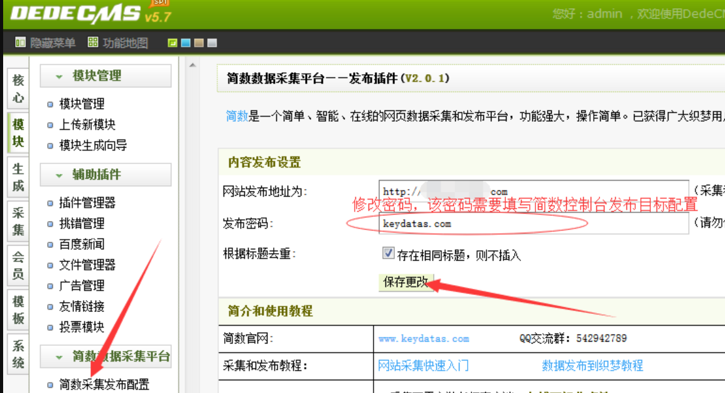This screenshot has width=725, height=393.
Task: Switch to the 会员 sidebar tab
Action: click(x=18, y=266)
